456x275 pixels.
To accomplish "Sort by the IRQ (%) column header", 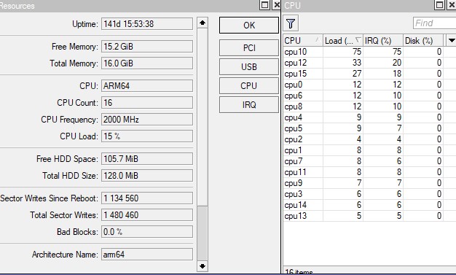I will click(x=383, y=41).
